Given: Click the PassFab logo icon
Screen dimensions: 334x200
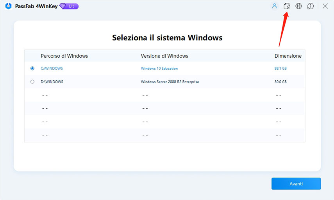Looking at the screenshot, I should pos(8,6).
